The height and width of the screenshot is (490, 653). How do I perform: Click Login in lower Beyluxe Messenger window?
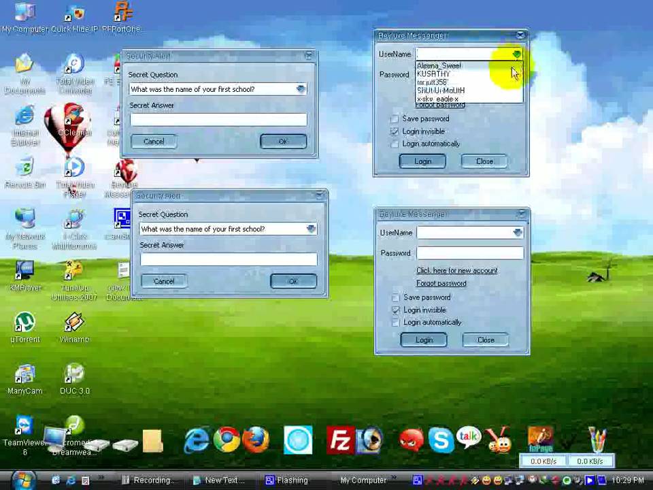[x=424, y=340]
